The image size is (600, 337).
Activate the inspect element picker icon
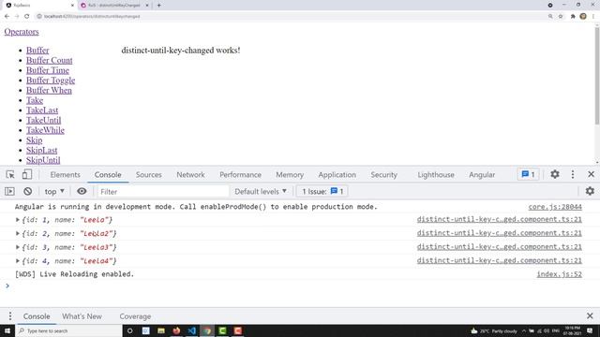(10, 175)
